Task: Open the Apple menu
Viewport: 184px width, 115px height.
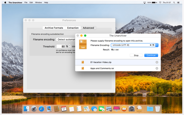Action: pyautogui.click(x=5, y=3)
